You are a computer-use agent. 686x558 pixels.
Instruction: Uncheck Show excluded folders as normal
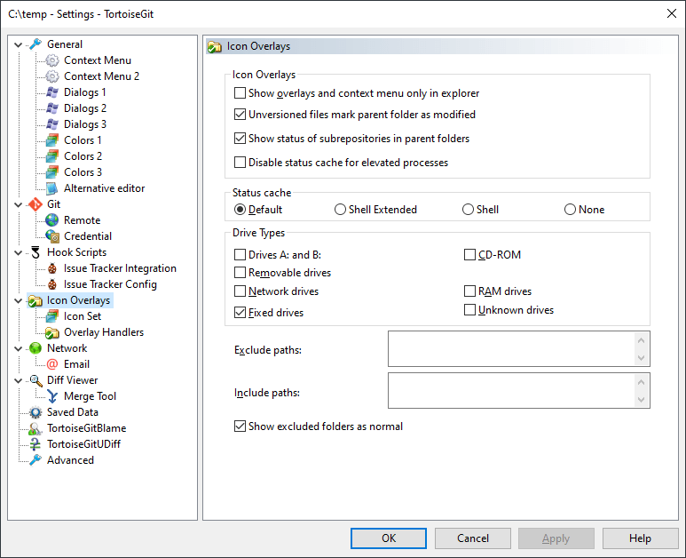(240, 426)
